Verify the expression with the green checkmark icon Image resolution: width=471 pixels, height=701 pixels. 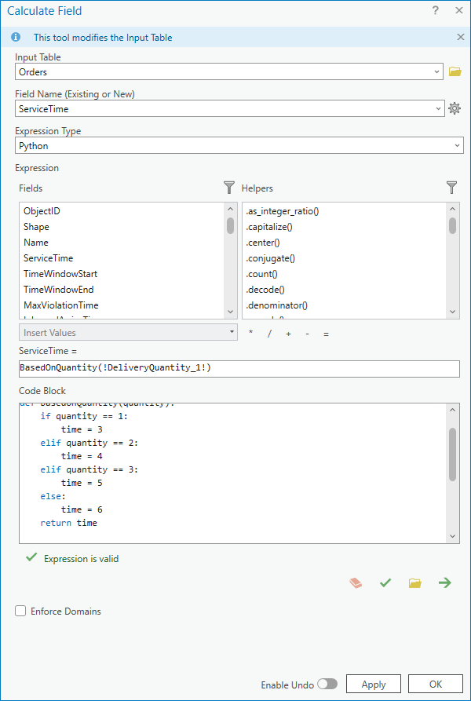pos(385,582)
